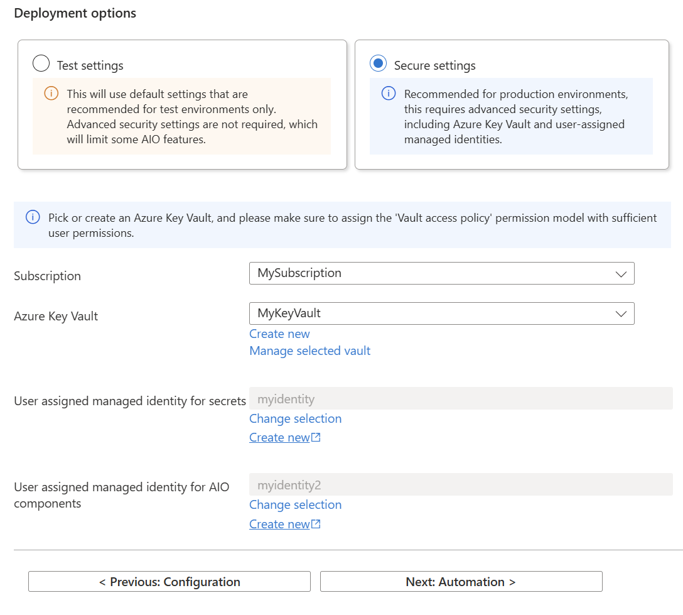Click the Previous: Configuration button

tap(169, 582)
